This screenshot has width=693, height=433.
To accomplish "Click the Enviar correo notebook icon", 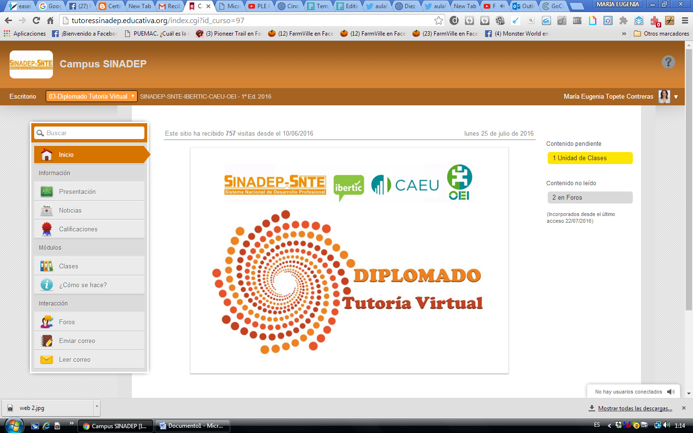I will pyautogui.click(x=47, y=341).
